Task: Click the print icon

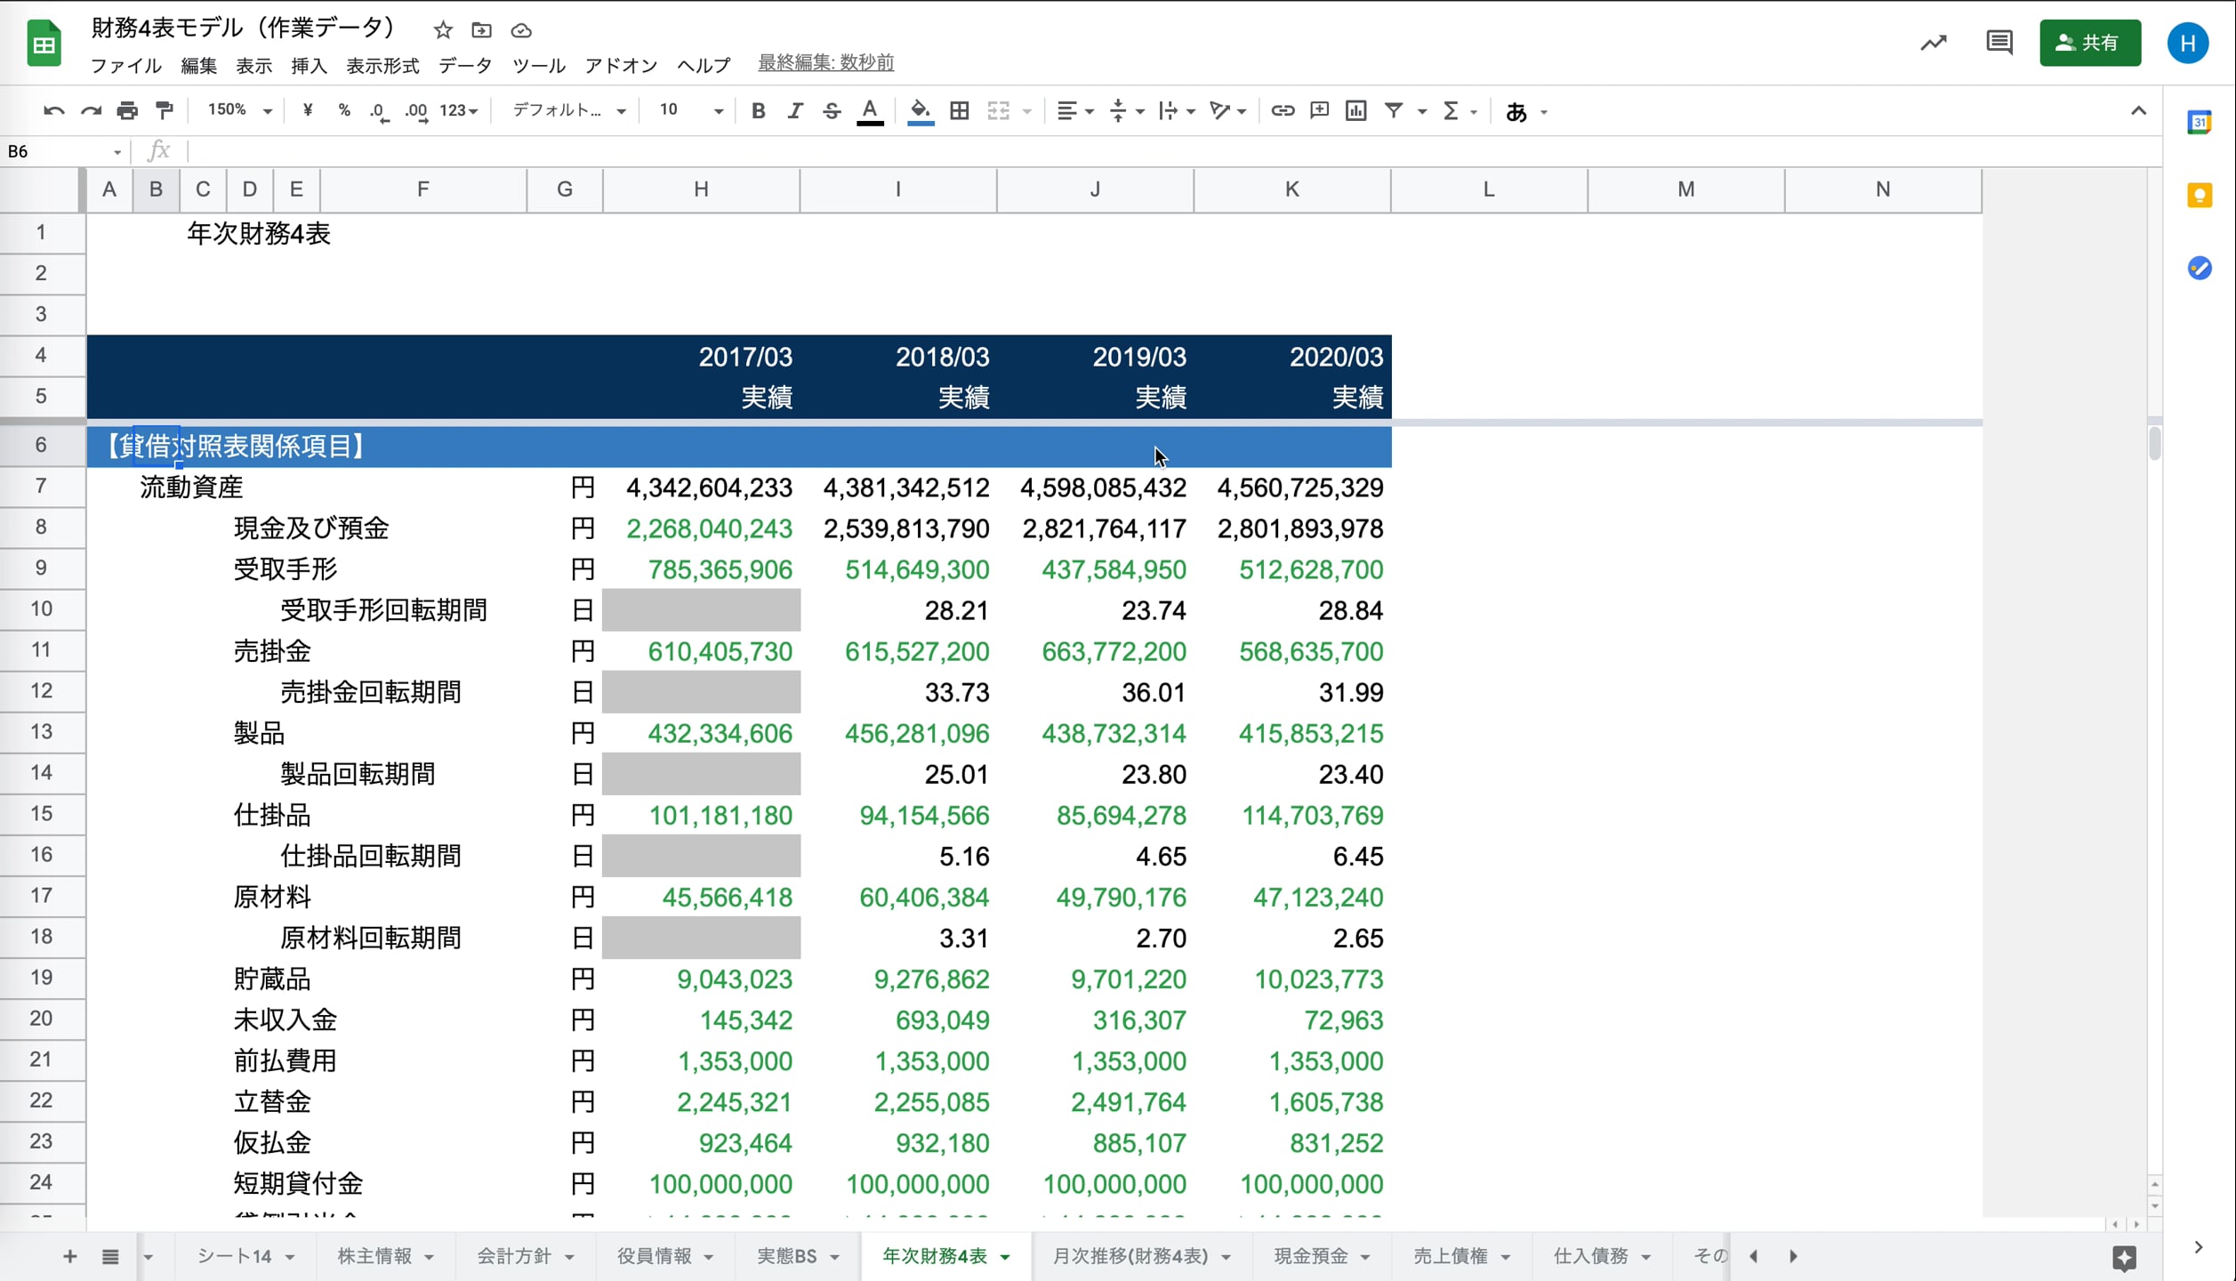Action: click(x=128, y=111)
